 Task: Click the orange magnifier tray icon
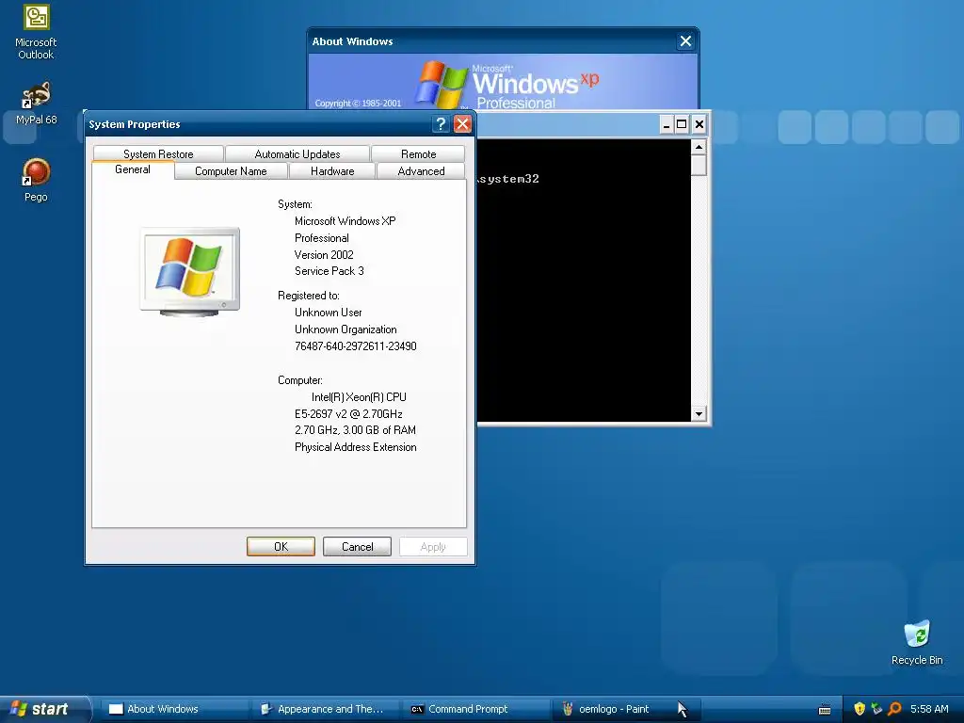[x=894, y=709]
